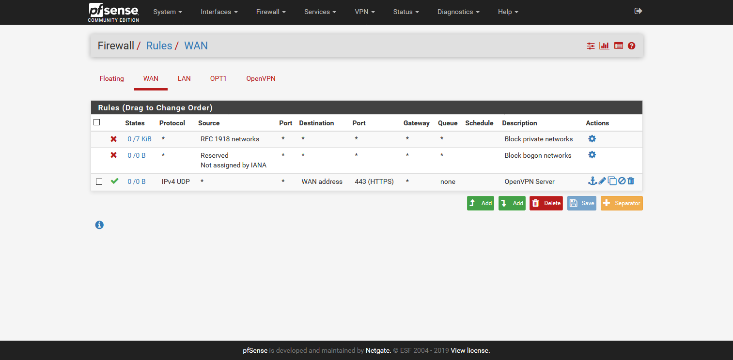Switch to the OpenVPN rules tab
Image resolution: width=733 pixels, height=360 pixels.
pyautogui.click(x=261, y=78)
